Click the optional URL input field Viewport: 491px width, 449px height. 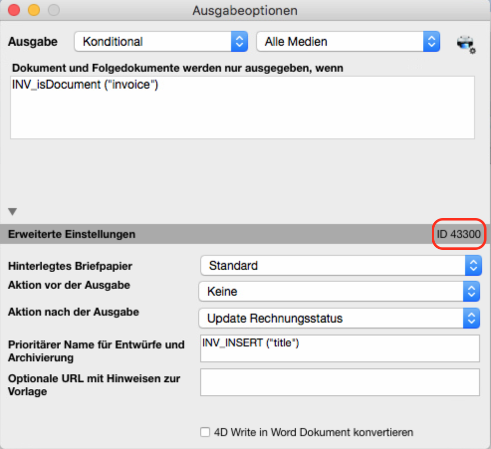[340, 382]
